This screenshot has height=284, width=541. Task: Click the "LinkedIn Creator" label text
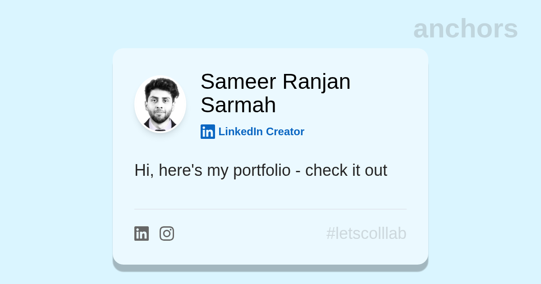pyautogui.click(x=261, y=132)
